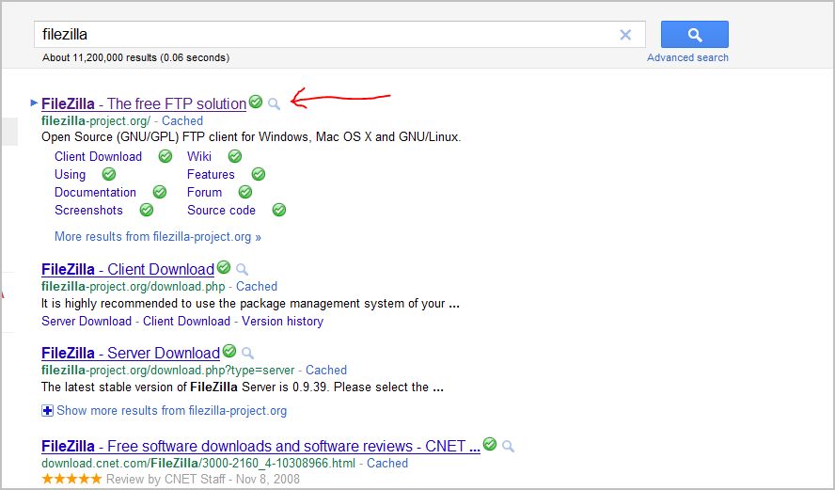
Task: Open Version history link
Action: (x=282, y=321)
